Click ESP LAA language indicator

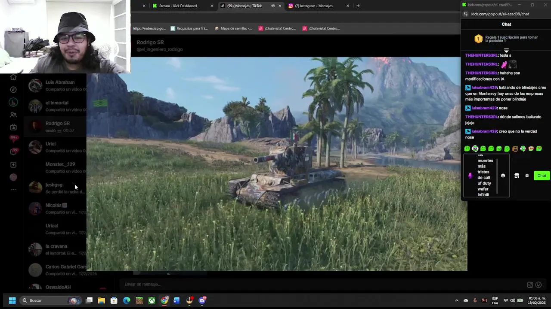tap(495, 300)
